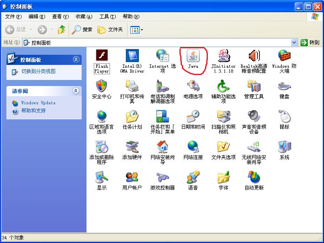Maximize the 控制面板 window
This screenshot has height=243, width=324.
[308, 7]
